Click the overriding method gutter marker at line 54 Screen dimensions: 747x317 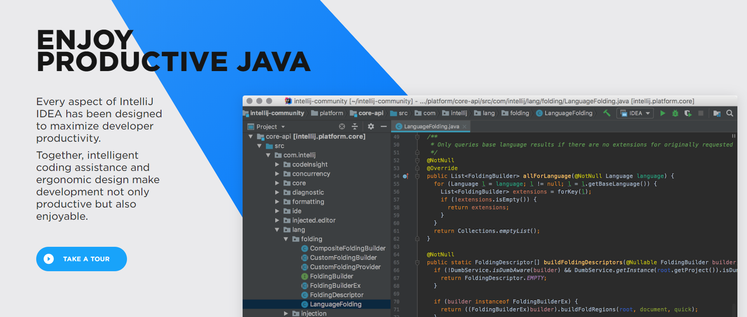[x=405, y=176]
